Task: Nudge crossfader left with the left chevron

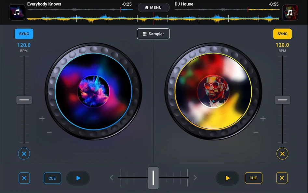Action: [x=111, y=178]
